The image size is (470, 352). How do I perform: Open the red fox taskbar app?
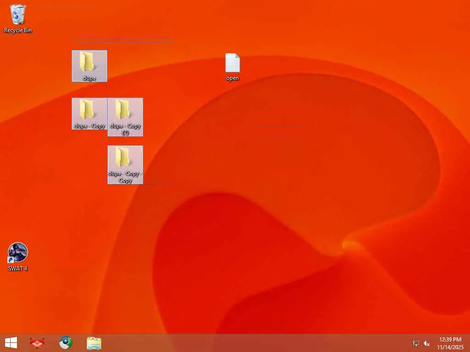click(37, 343)
